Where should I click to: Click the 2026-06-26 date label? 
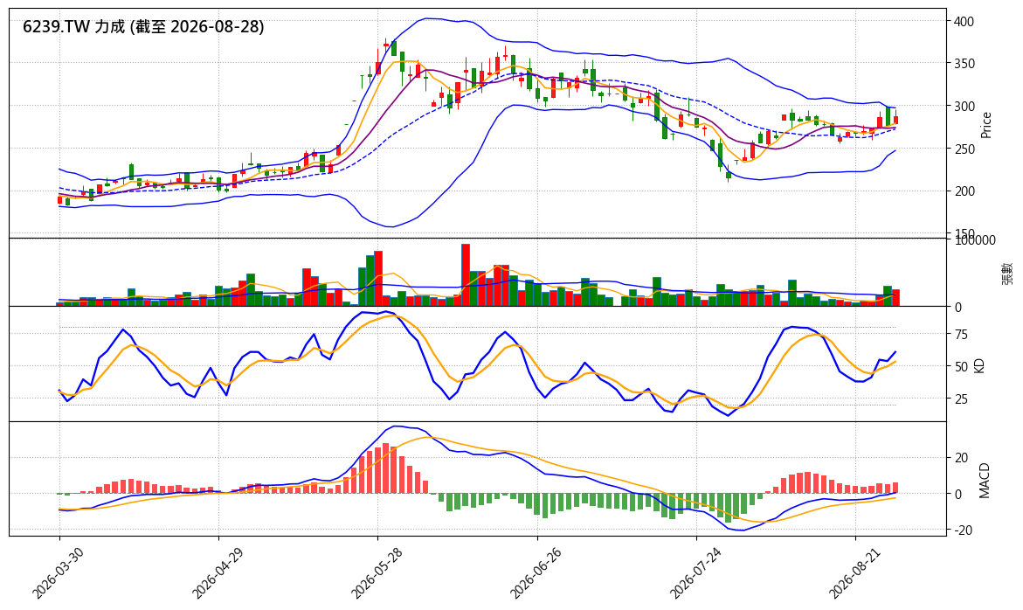[535, 572]
